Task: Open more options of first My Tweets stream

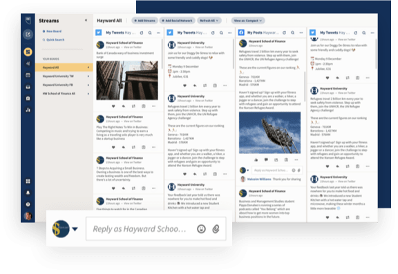Action: click(158, 32)
